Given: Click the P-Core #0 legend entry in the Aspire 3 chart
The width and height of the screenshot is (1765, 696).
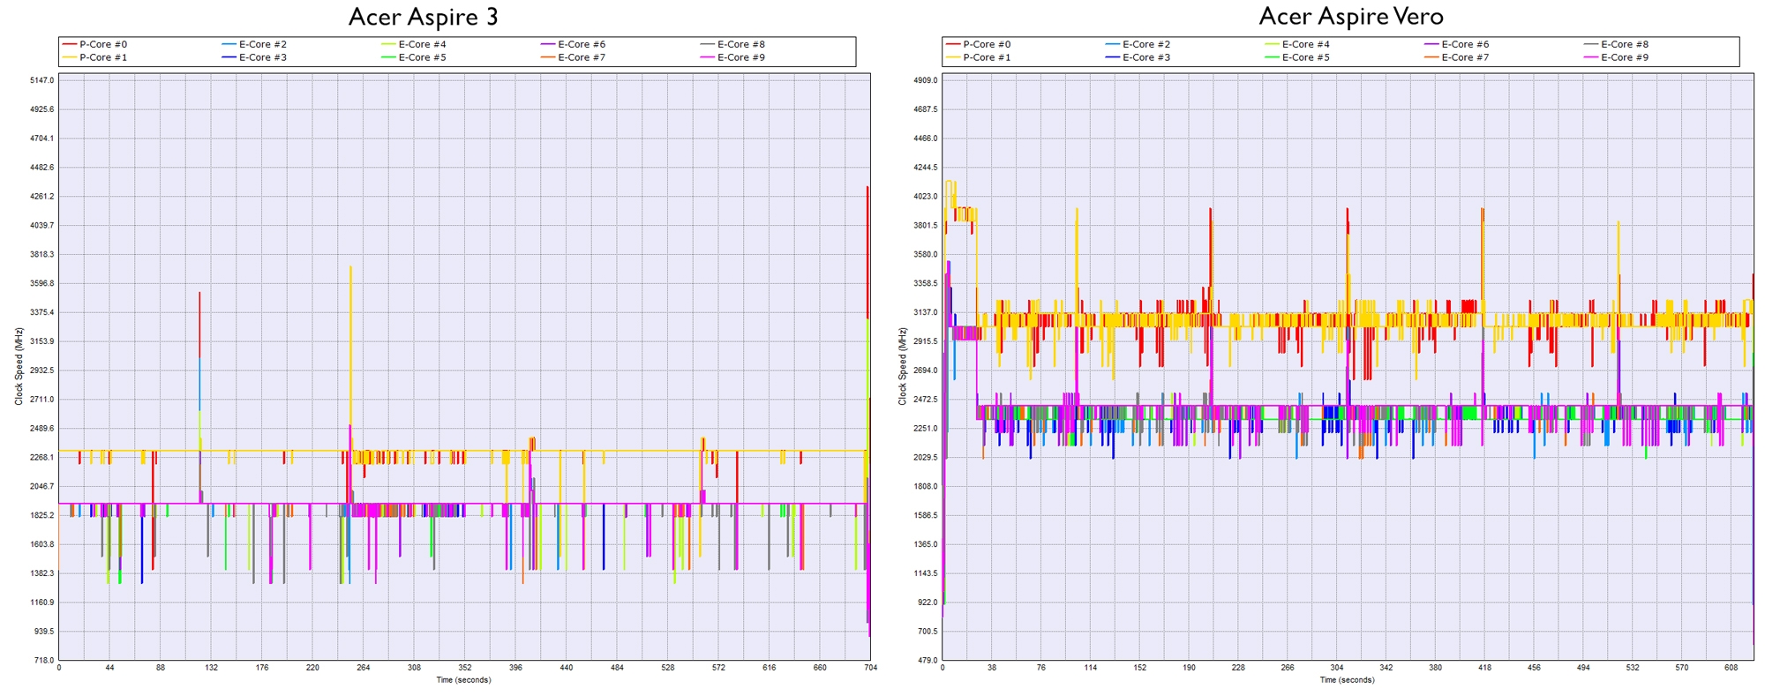Looking at the screenshot, I should click(95, 44).
